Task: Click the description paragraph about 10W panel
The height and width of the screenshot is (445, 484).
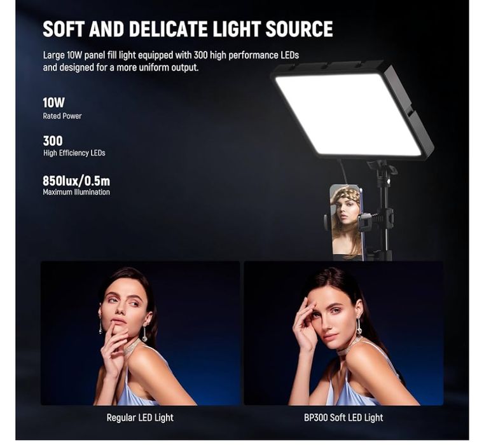Action: click(x=170, y=61)
